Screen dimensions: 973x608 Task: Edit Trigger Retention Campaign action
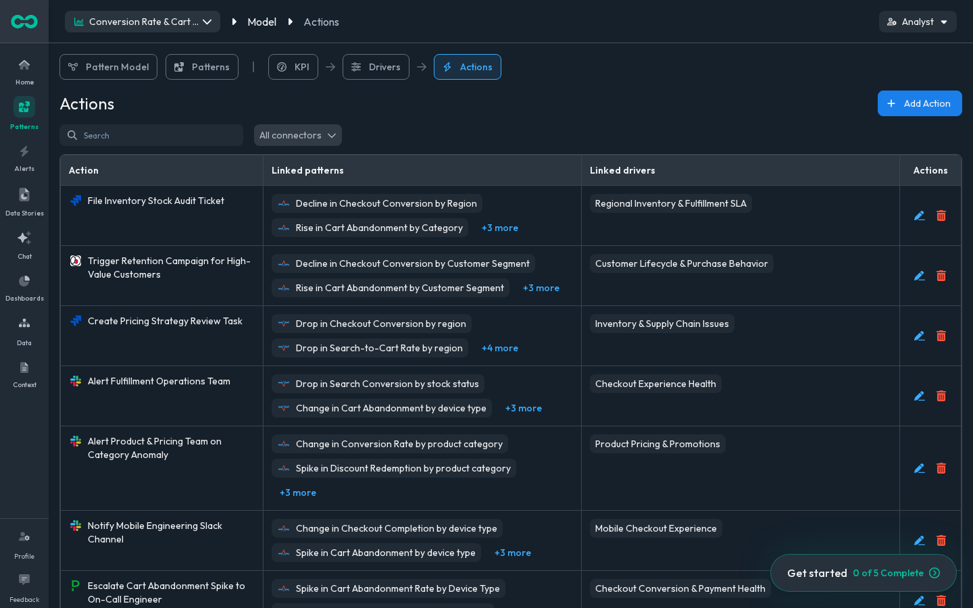tap(920, 276)
